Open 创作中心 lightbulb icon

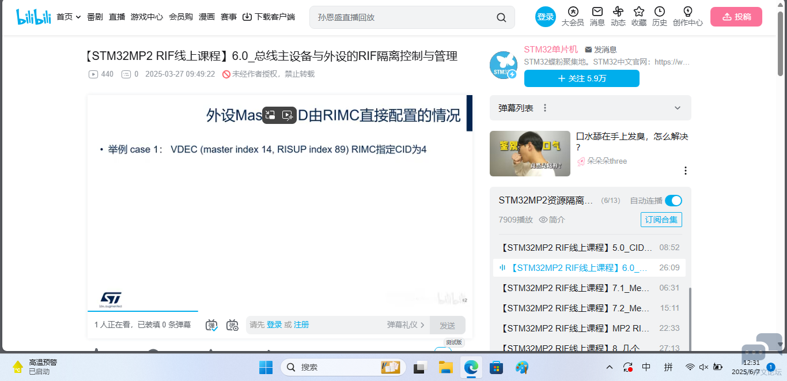click(688, 17)
